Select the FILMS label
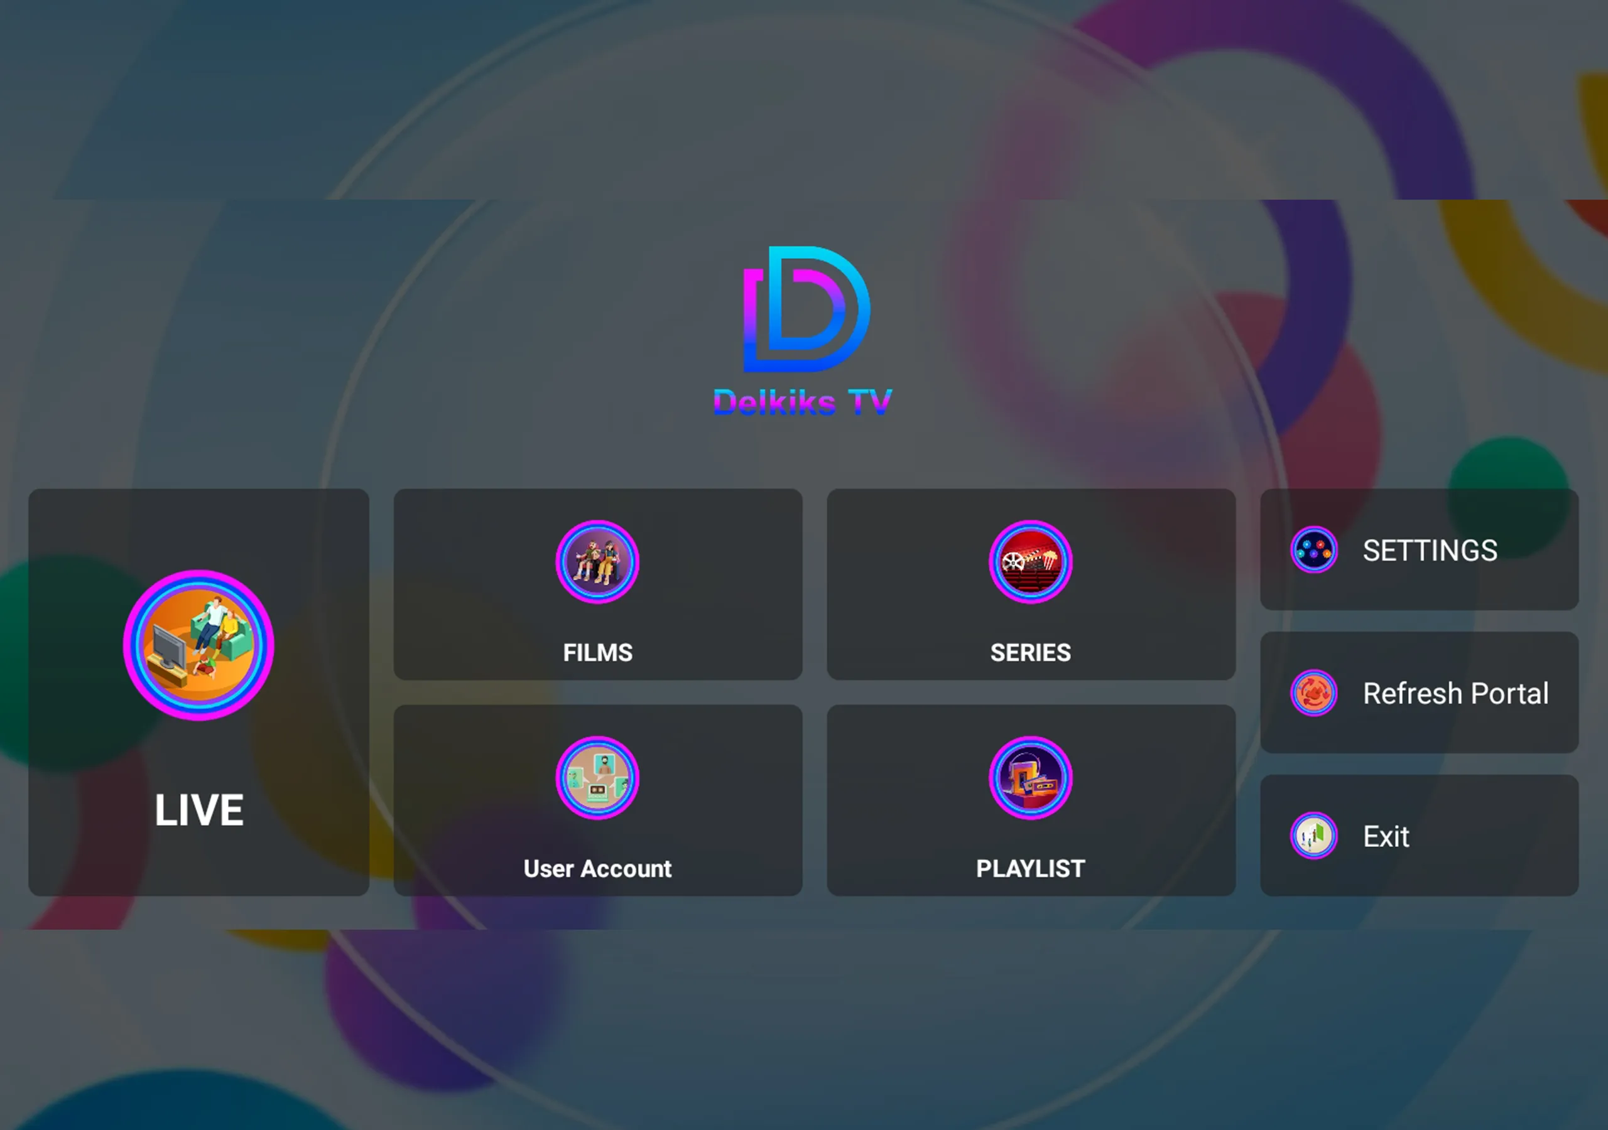 [x=597, y=654]
